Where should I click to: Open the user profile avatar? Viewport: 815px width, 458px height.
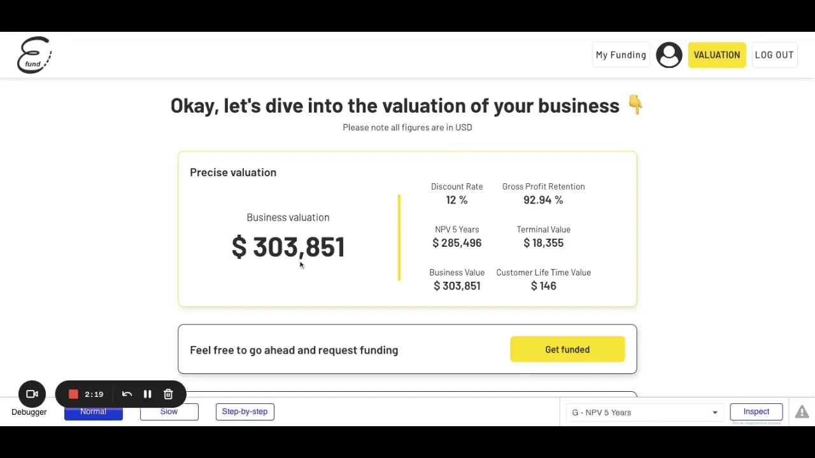tap(669, 55)
